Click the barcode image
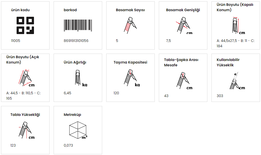 point(78,25)
